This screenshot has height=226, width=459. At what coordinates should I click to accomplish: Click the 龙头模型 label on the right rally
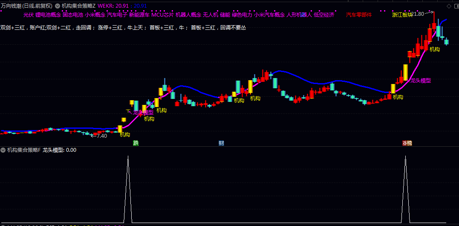pos(421,81)
